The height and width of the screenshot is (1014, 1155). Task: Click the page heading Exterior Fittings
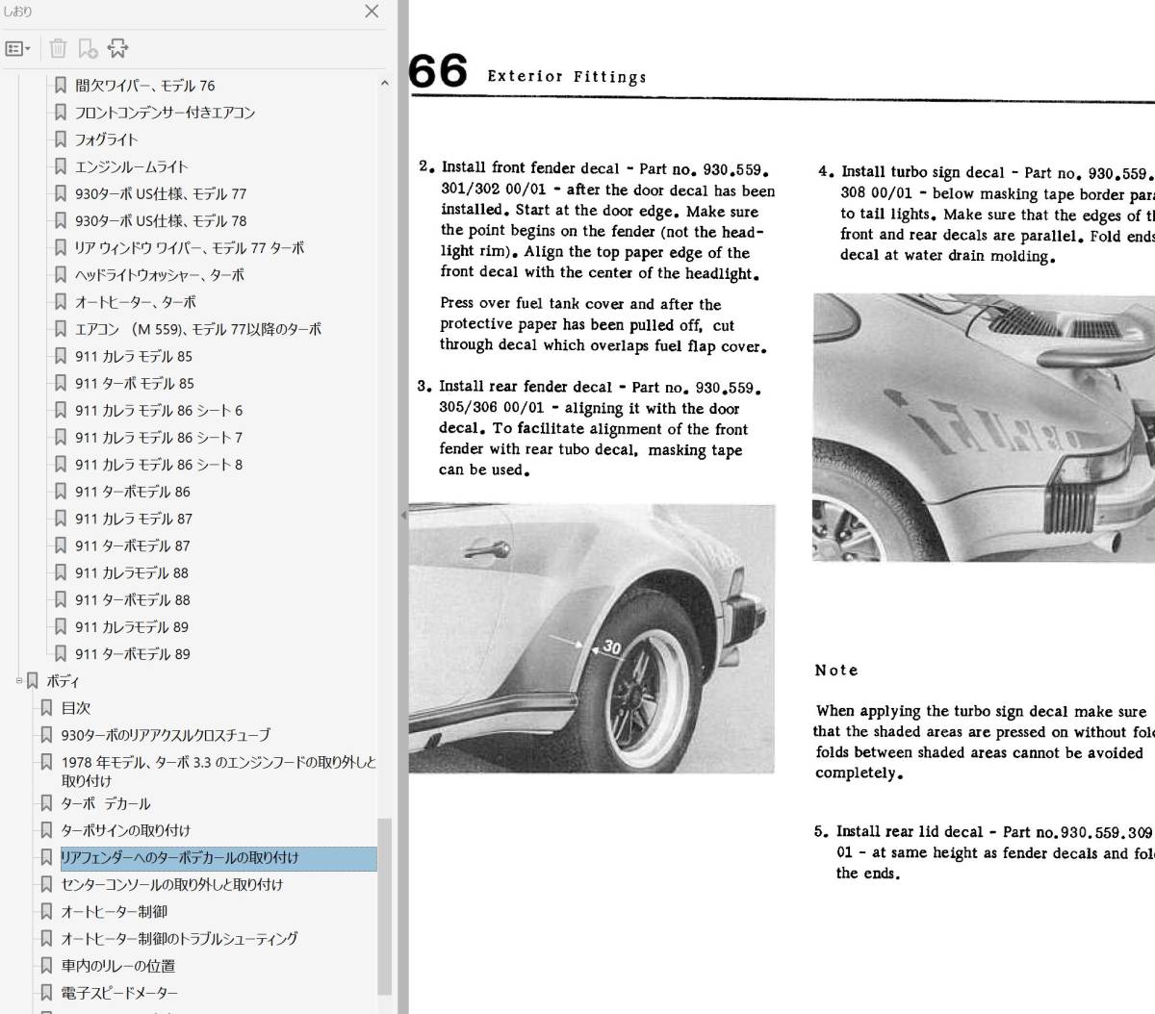coord(567,76)
